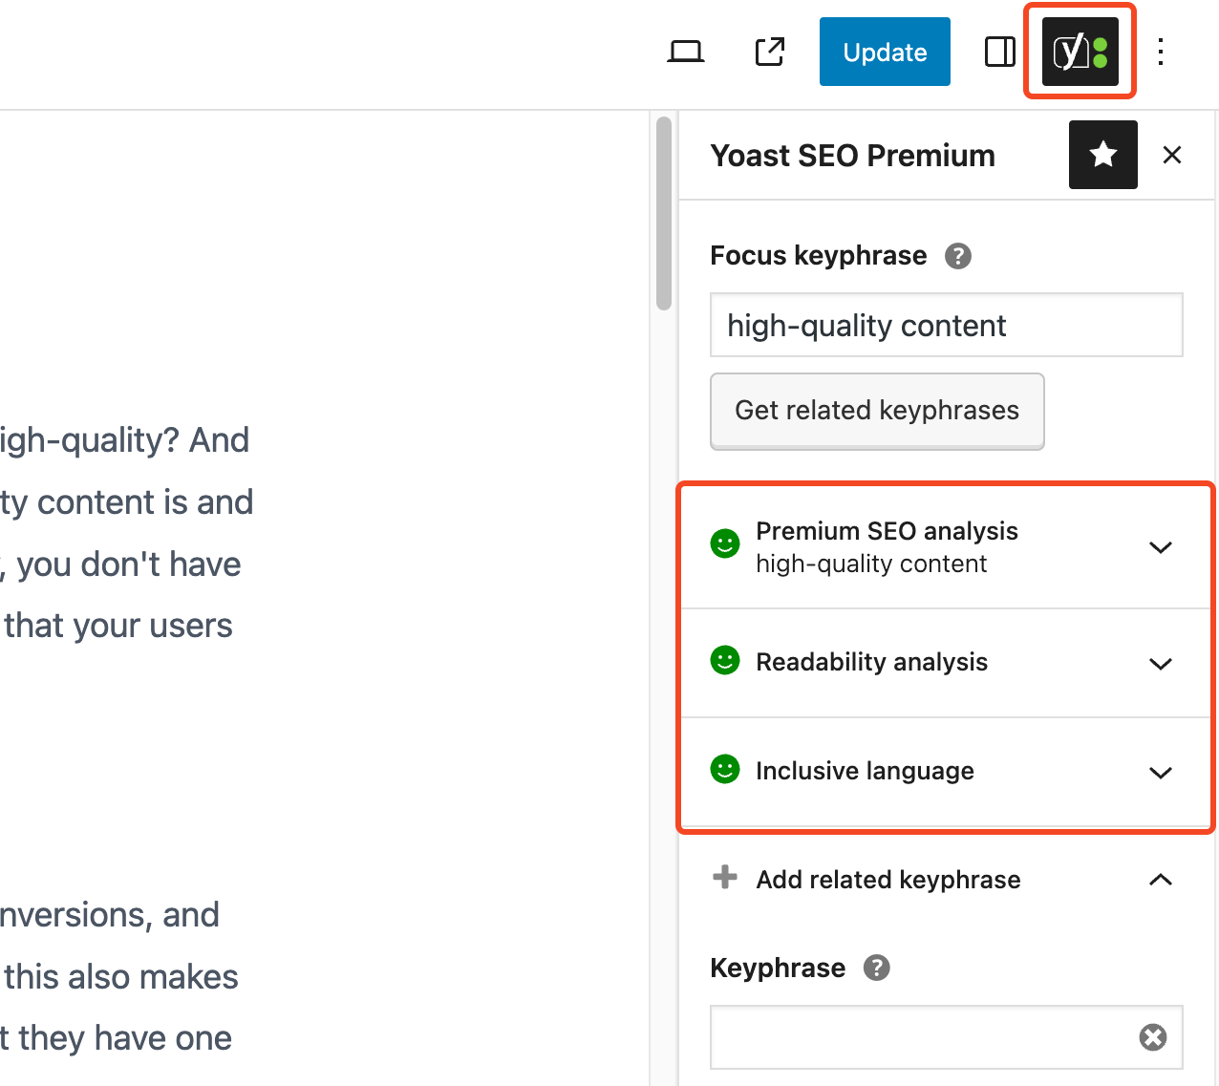Open the three-dot options menu
The image size is (1219, 1086).
(x=1161, y=53)
